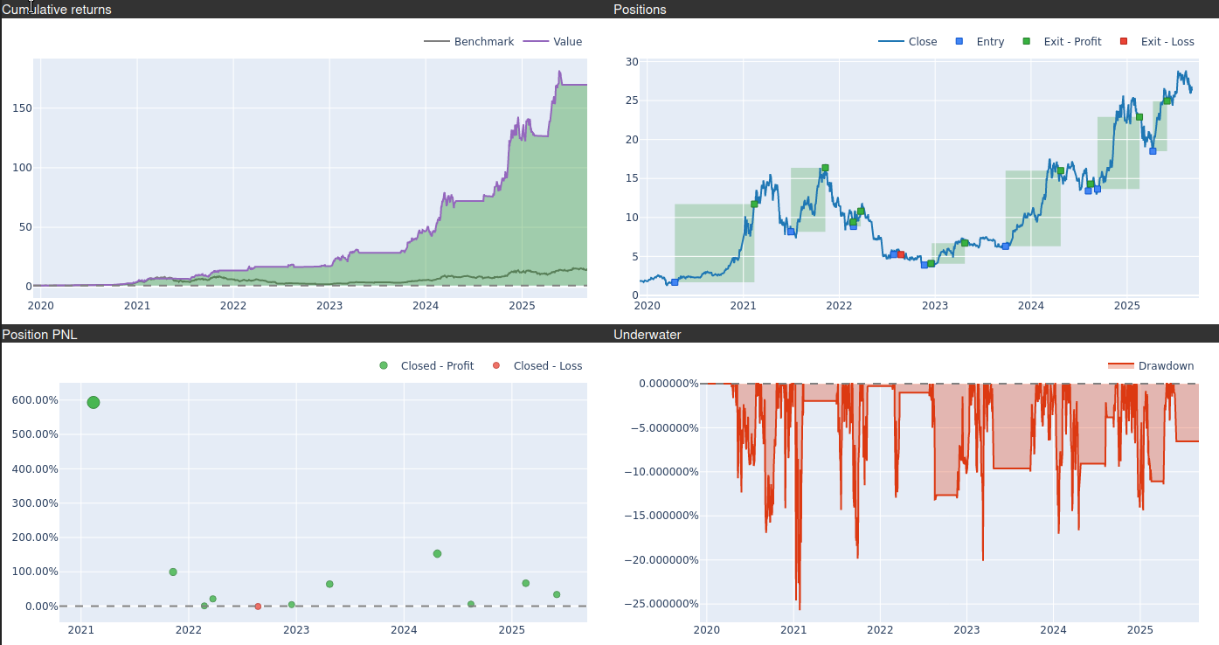
Task: Click the red Exit - Loss legend marker
Action: point(1124,42)
